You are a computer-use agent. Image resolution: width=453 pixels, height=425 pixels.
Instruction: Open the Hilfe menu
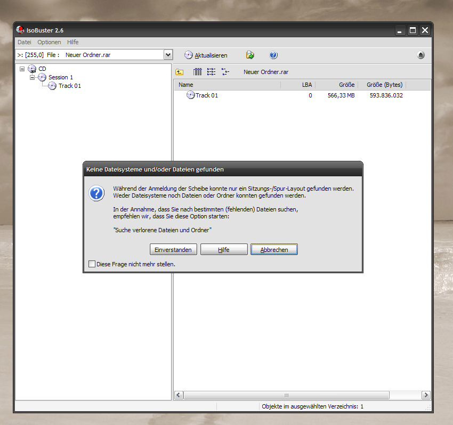tap(73, 42)
